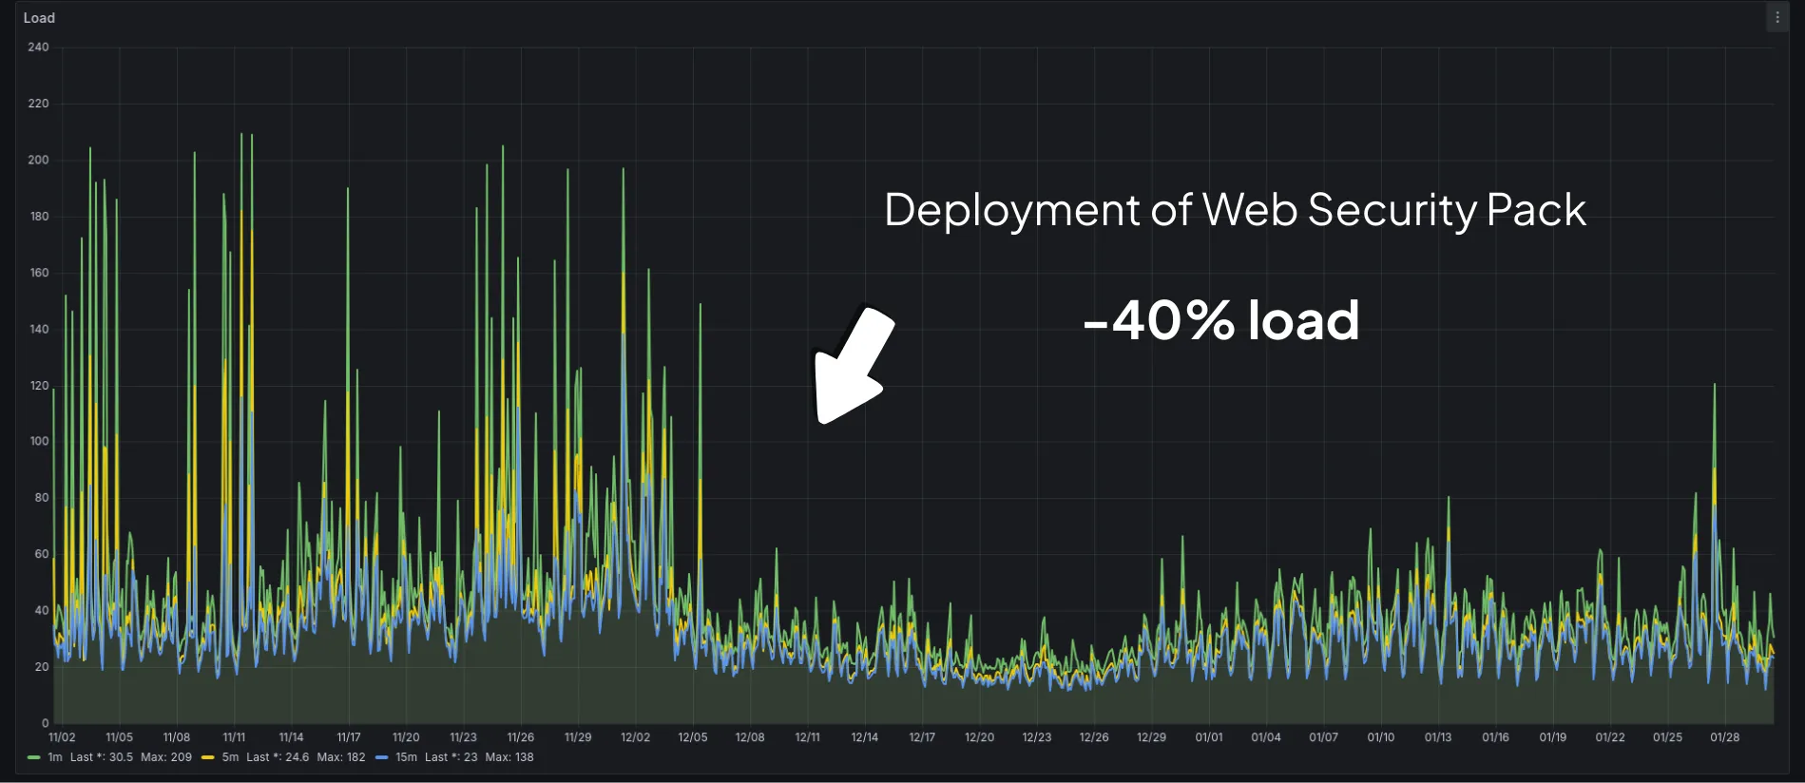The image size is (1805, 783).
Task: Click 'Max: 209' legend value for 1m
Action: point(166,757)
